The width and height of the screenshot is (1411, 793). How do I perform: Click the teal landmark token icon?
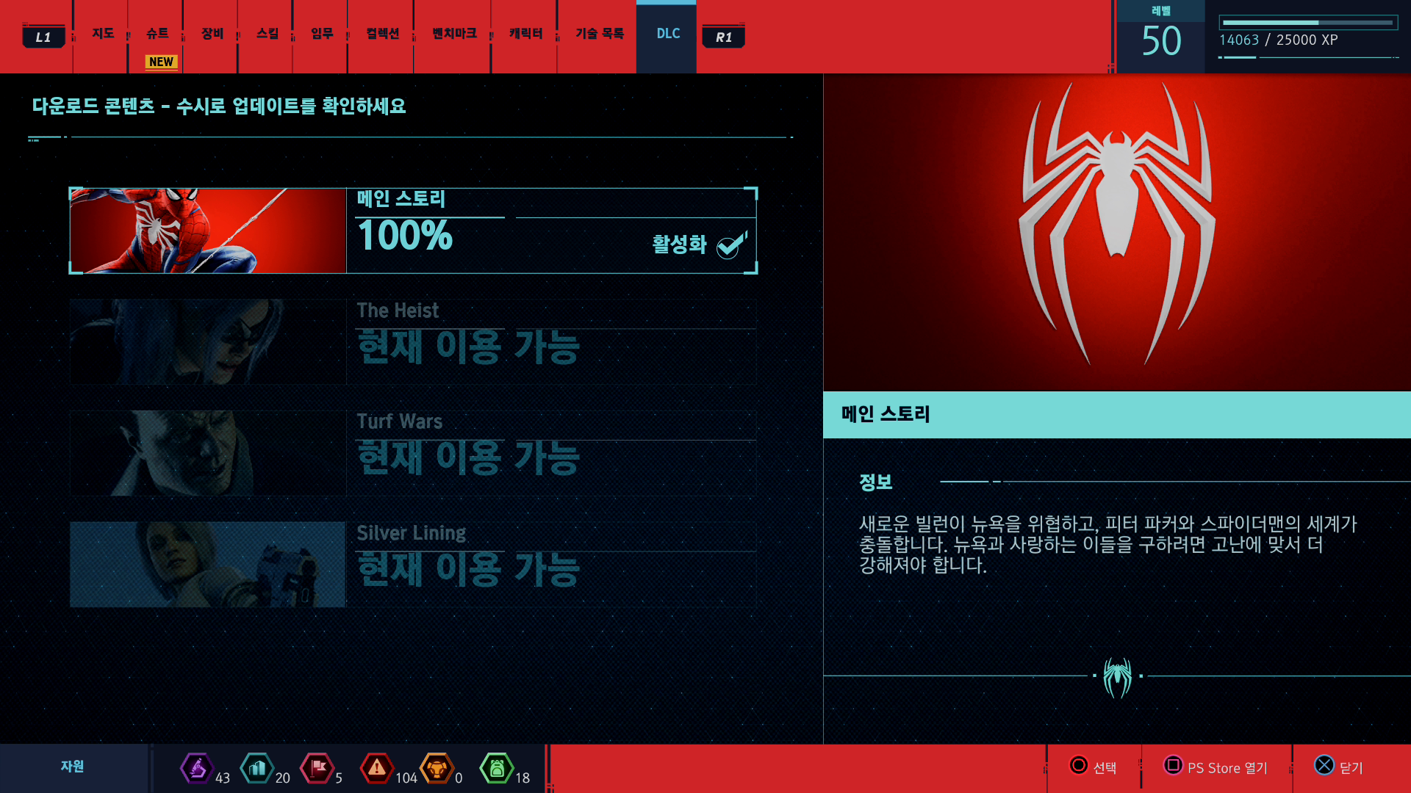click(256, 768)
